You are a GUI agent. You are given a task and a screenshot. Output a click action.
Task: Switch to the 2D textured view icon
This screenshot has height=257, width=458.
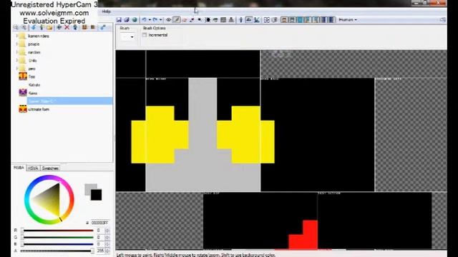pyautogui.click(x=249, y=20)
